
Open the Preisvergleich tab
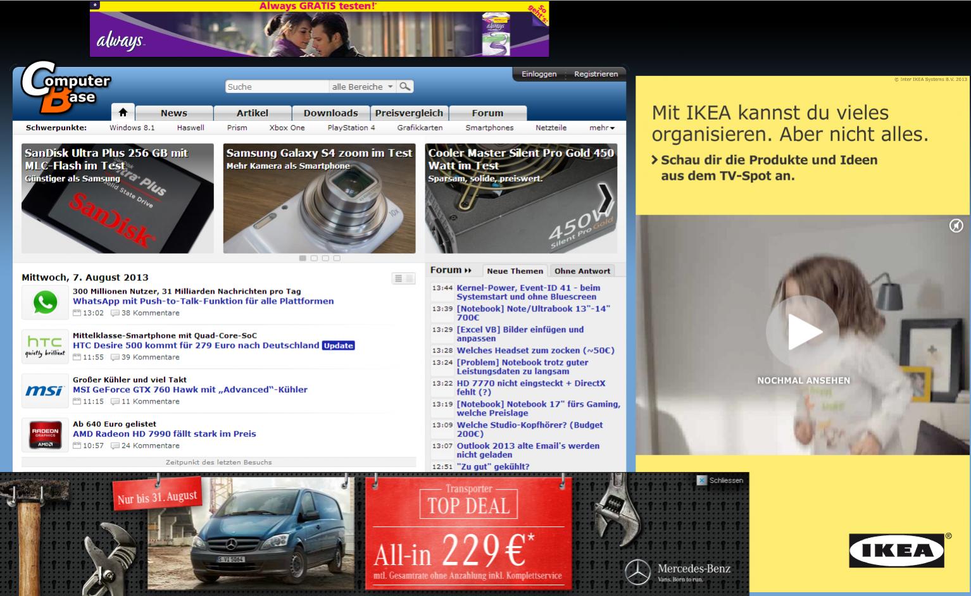point(409,113)
